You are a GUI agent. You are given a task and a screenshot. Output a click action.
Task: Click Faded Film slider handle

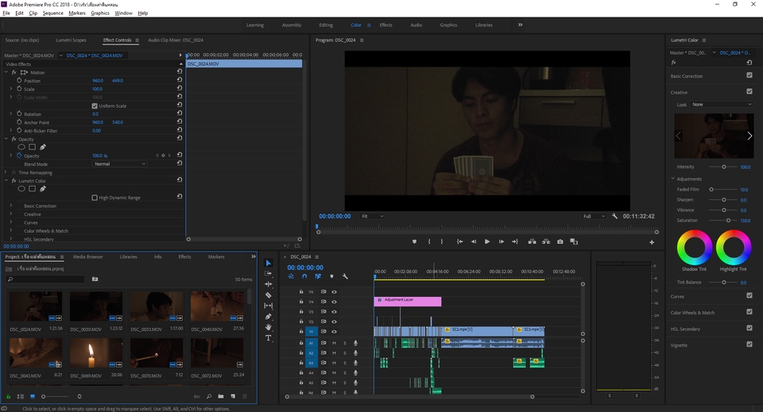711,190
